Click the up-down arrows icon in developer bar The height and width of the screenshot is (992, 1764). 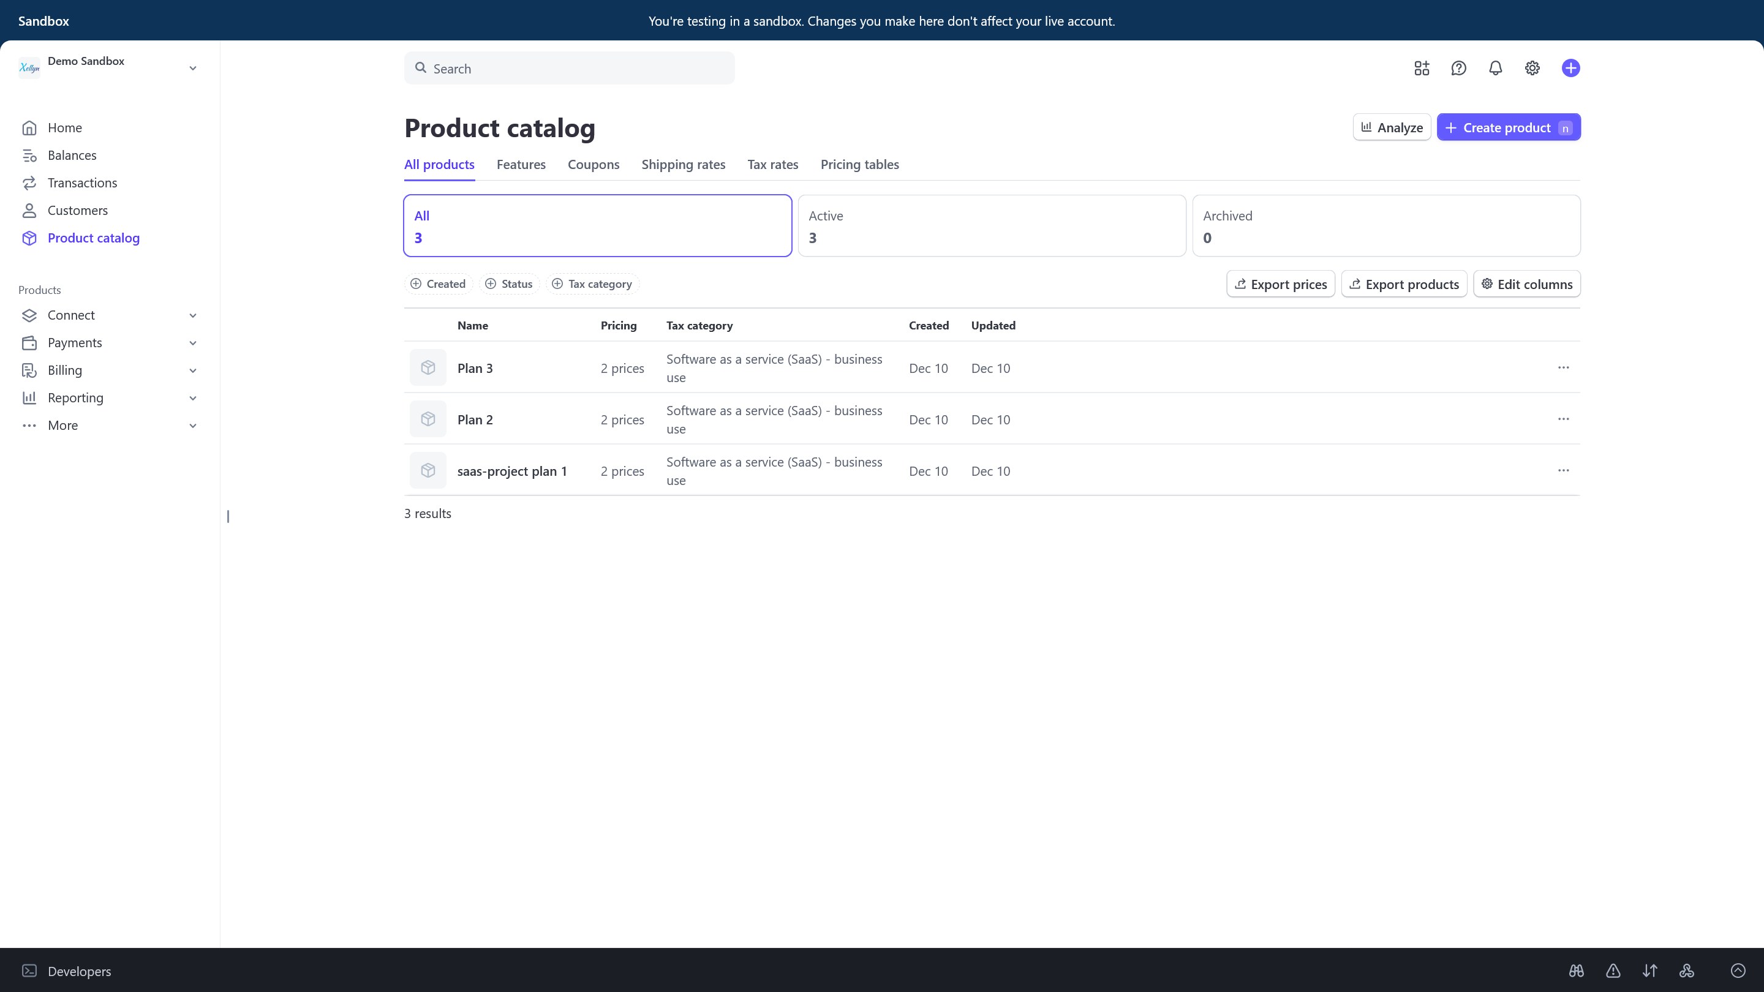coord(1650,970)
